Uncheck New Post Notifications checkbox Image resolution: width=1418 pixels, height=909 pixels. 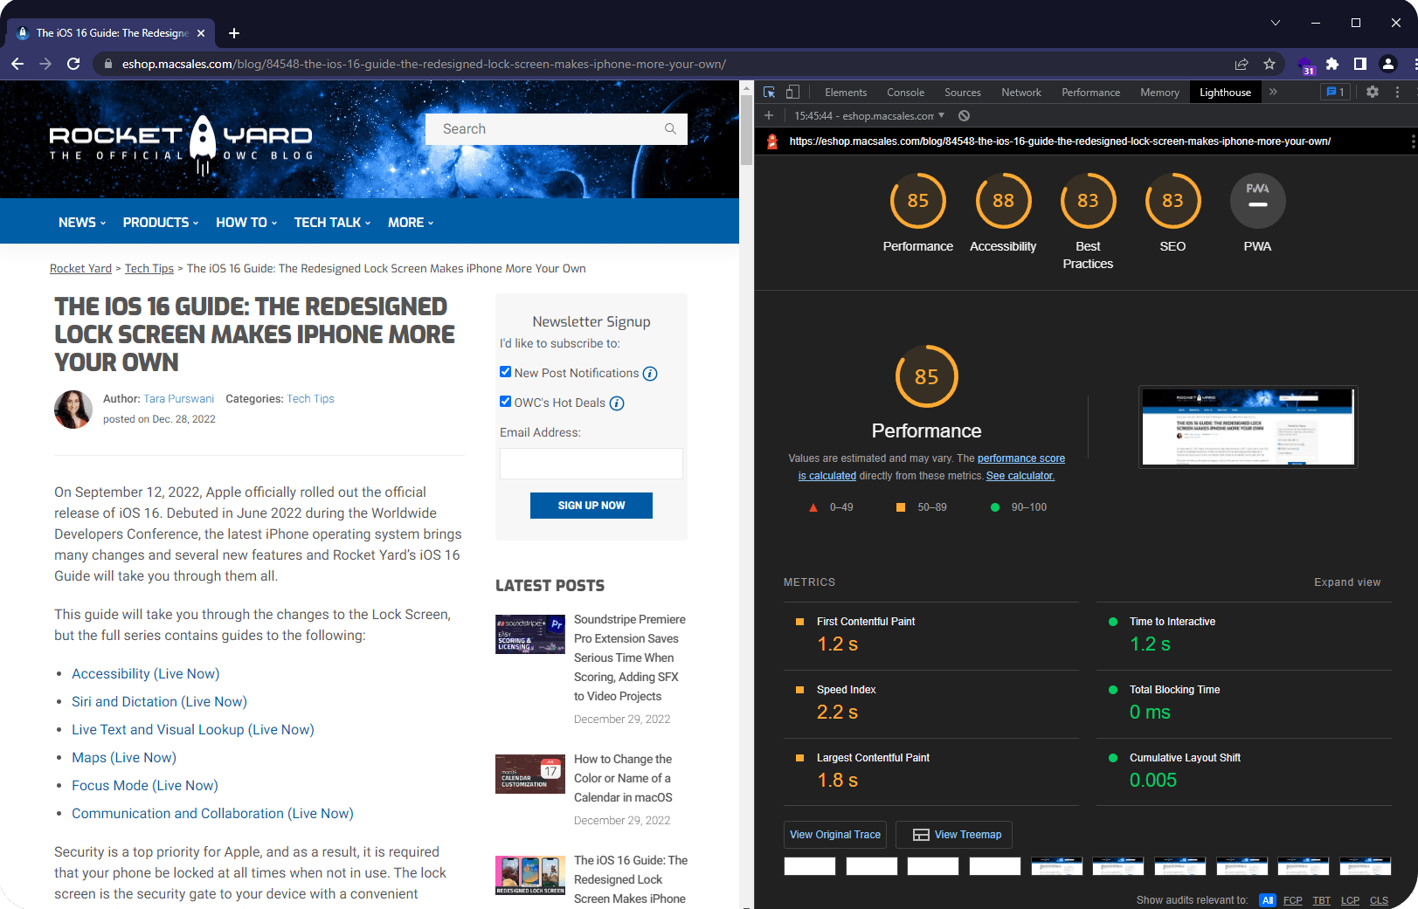(505, 372)
